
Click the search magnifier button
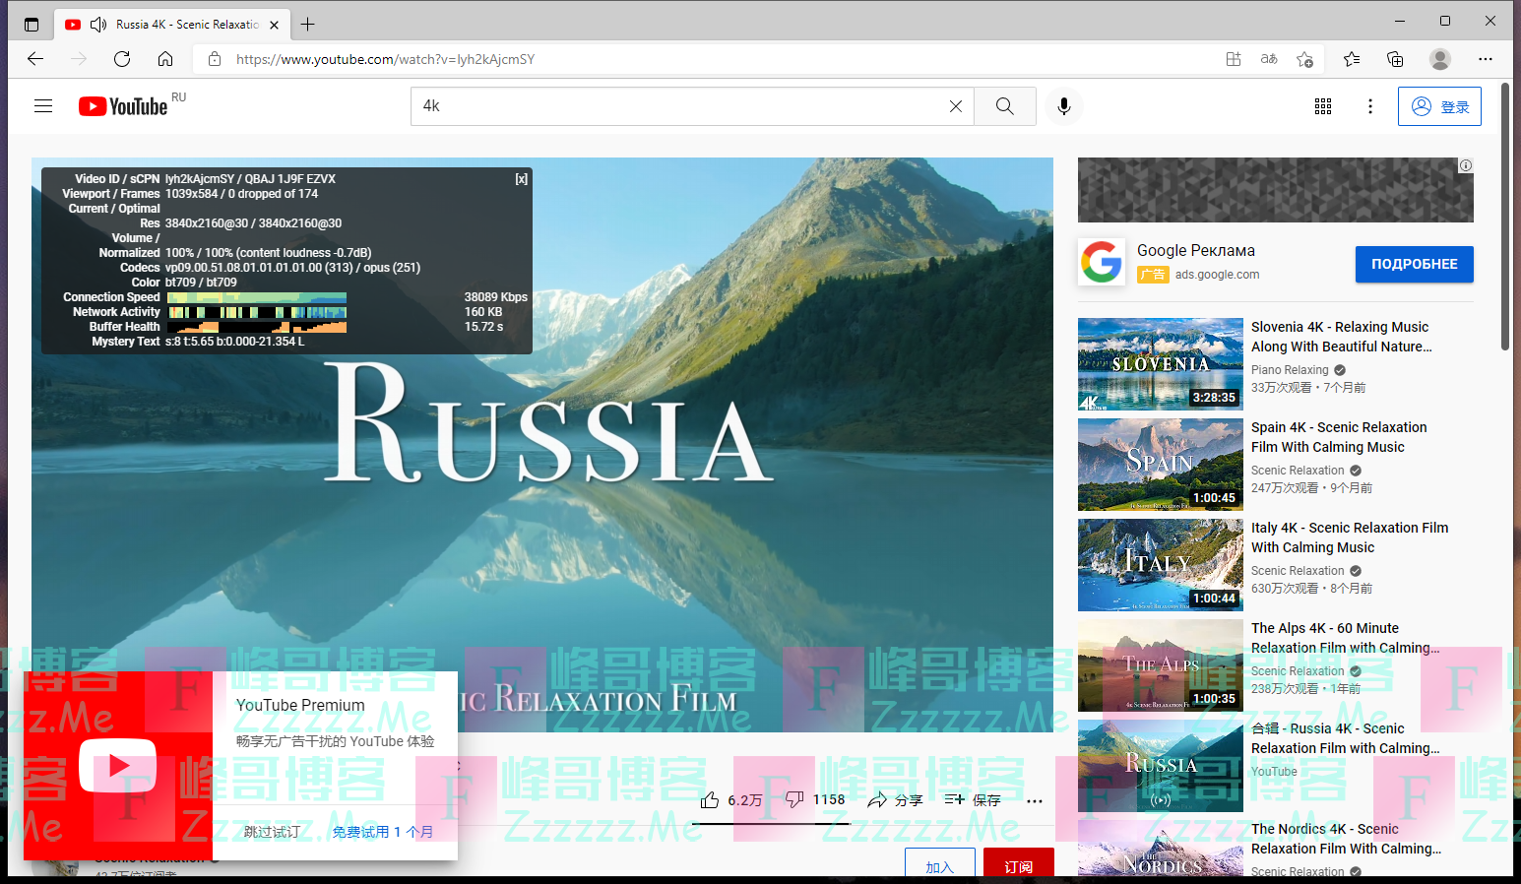(x=1004, y=106)
